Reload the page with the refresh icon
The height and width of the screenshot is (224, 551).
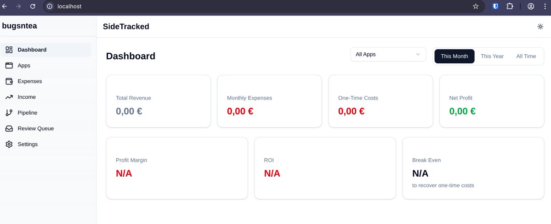pyautogui.click(x=33, y=6)
